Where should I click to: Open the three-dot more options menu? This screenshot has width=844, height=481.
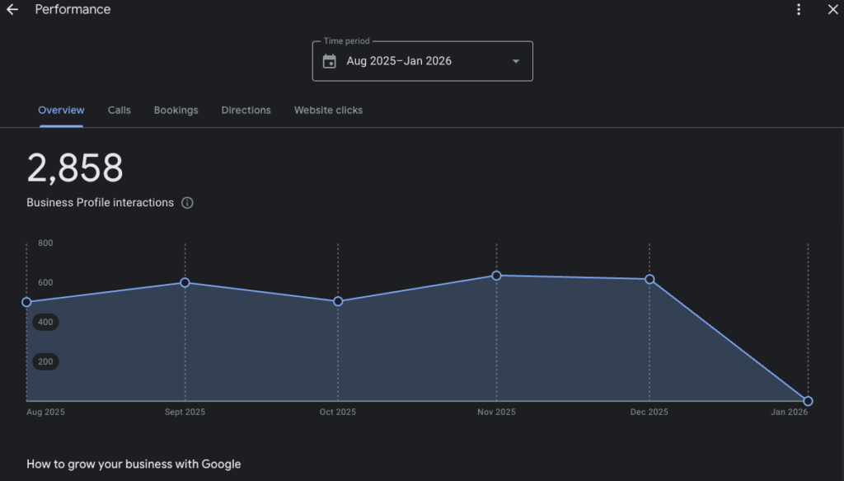click(x=799, y=10)
